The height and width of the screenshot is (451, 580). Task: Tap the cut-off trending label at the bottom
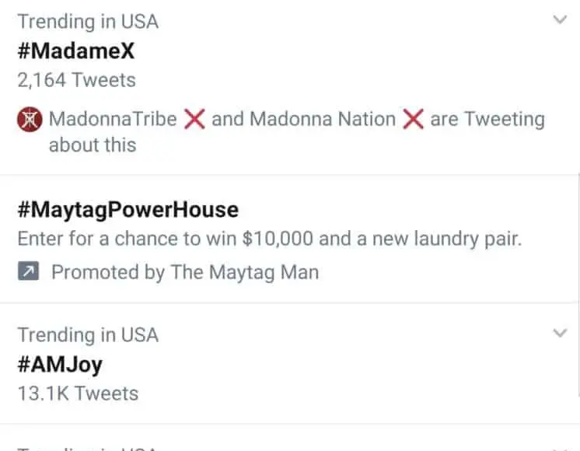tap(88, 448)
